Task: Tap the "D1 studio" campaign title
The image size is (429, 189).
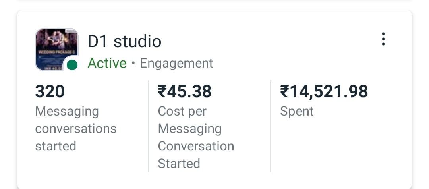Action: tap(124, 41)
